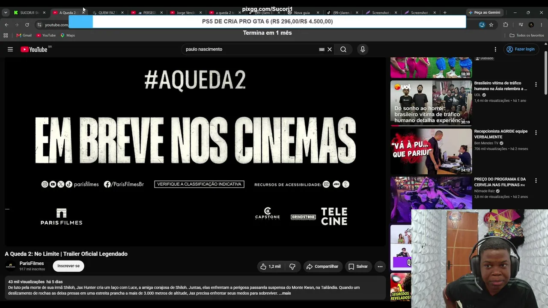Open options for Brasileiro vítima de tráfico video
Screen dimensions: 548x308
tap(536, 85)
